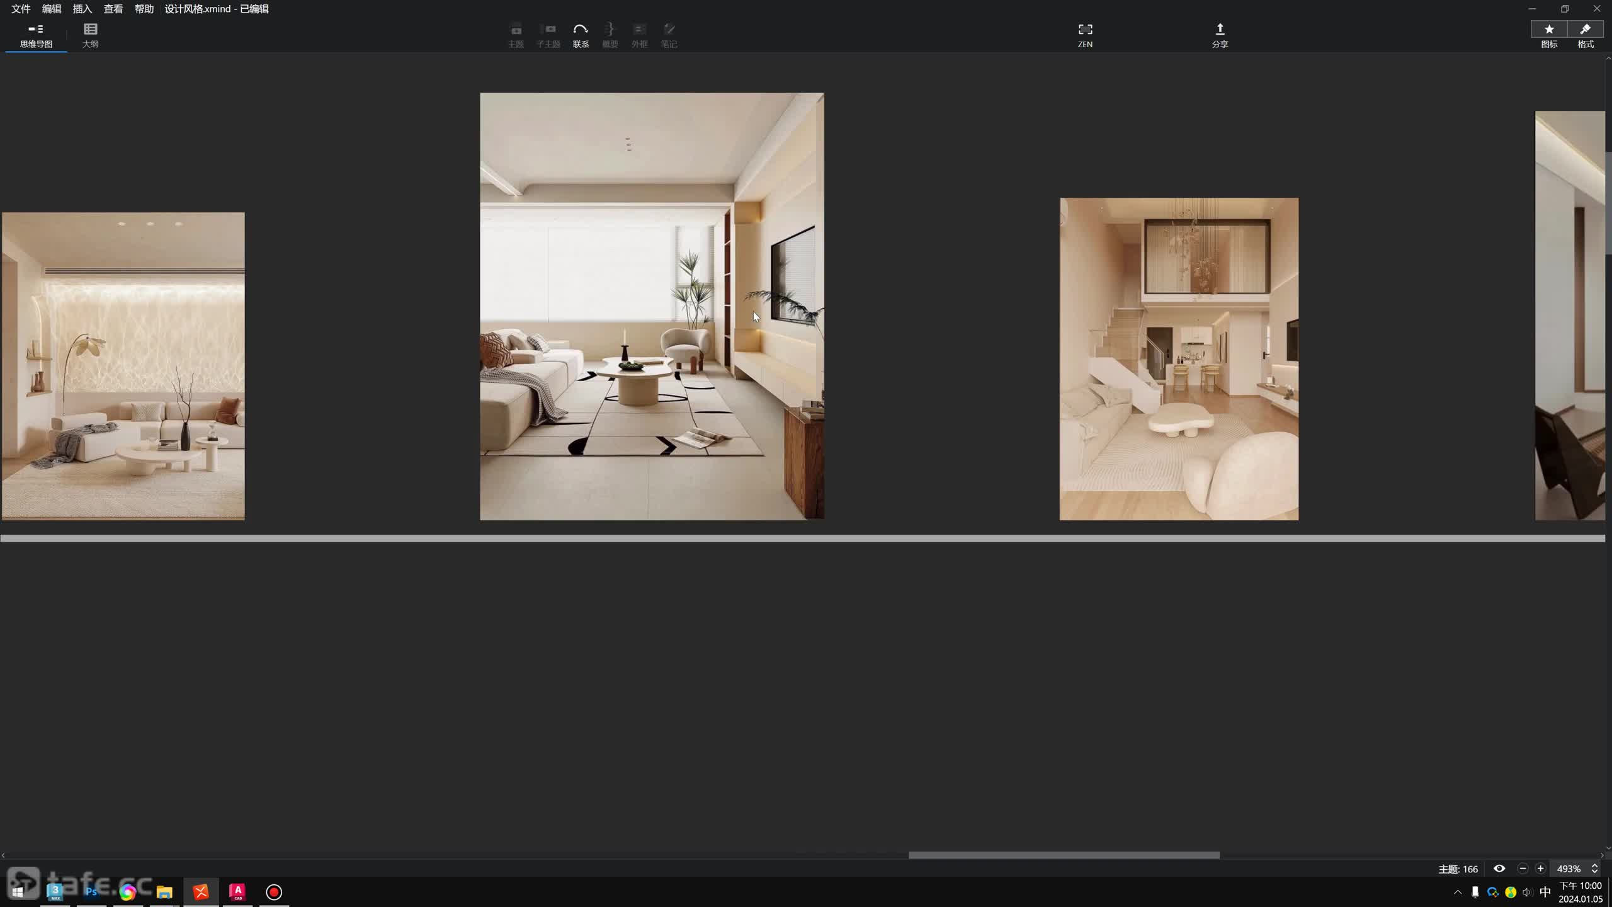The image size is (1612, 907).
Task: Click the scroll right arrow of horizontal scrollbar
Action: point(1602,855)
